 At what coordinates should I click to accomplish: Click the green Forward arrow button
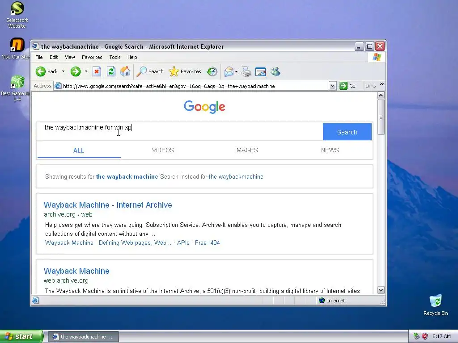pyautogui.click(x=76, y=71)
